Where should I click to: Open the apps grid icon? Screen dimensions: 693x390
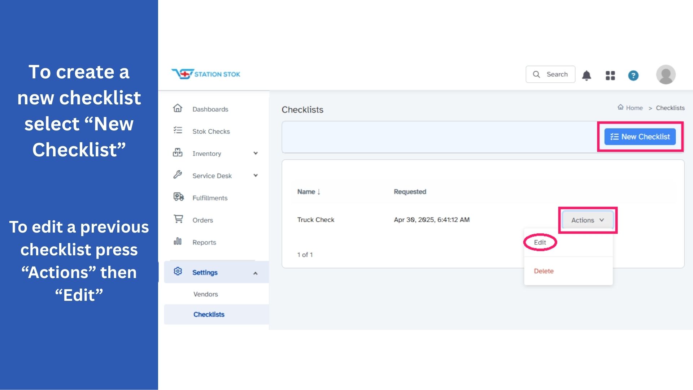tap(610, 75)
